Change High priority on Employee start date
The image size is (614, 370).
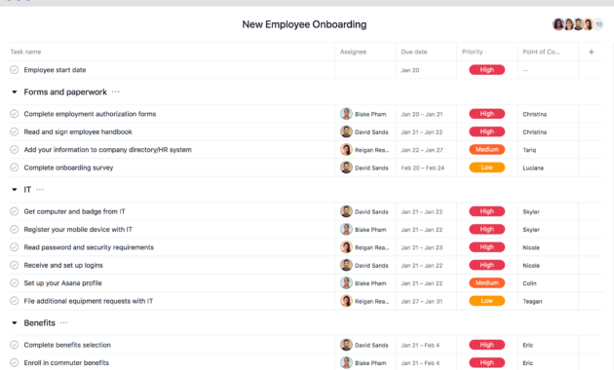pyautogui.click(x=486, y=70)
